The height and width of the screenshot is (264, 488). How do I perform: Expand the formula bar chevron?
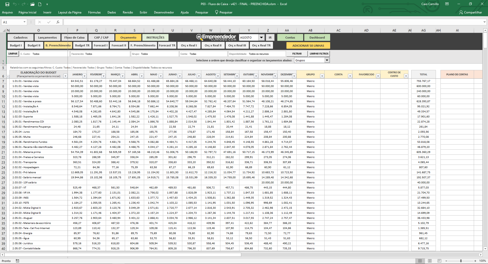point(484,22)
